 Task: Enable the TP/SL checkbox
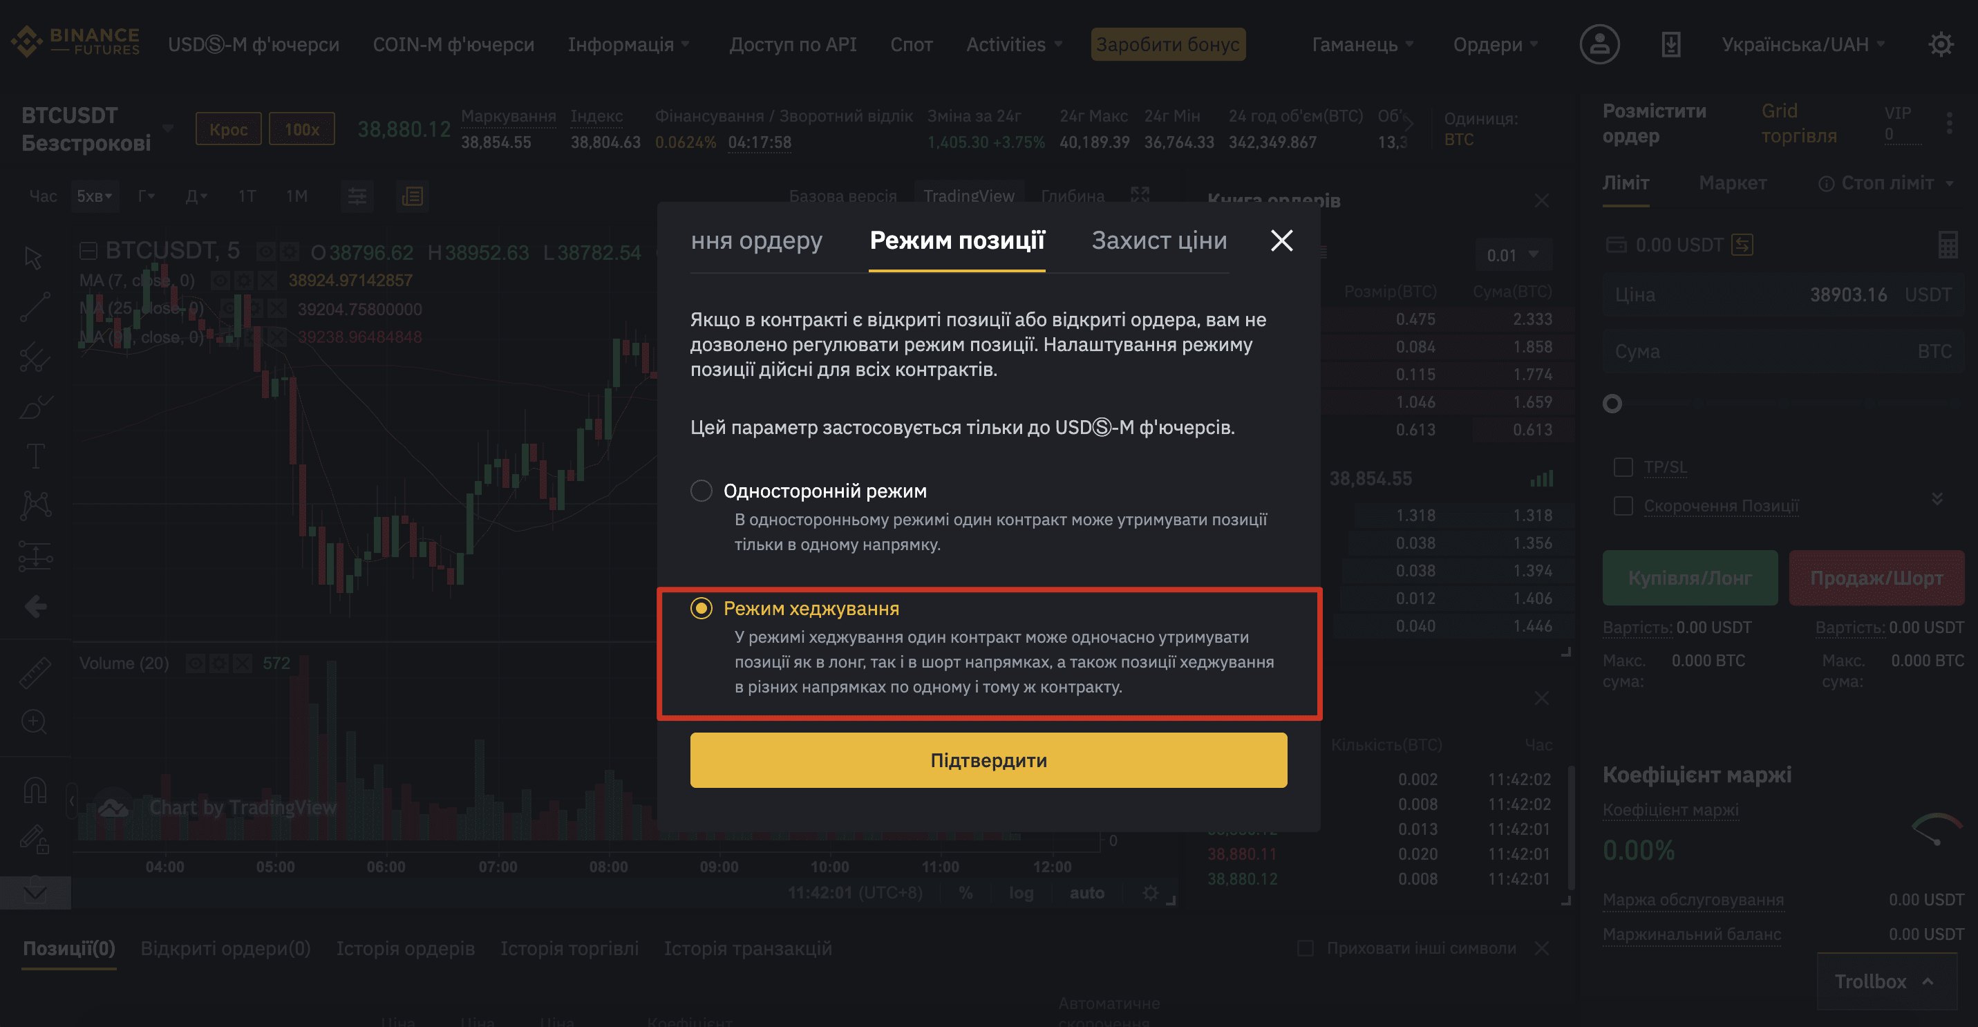coord(1623,467)
